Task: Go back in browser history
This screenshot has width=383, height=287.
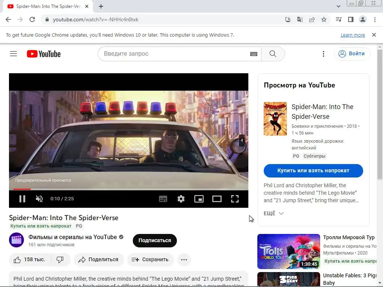Action: pos(8,19)
